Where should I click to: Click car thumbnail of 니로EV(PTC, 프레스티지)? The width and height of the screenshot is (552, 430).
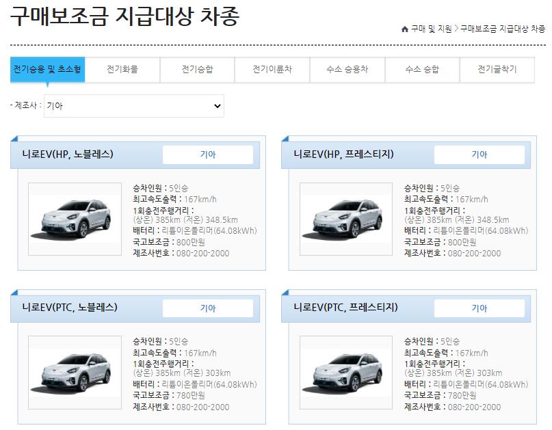346,373
